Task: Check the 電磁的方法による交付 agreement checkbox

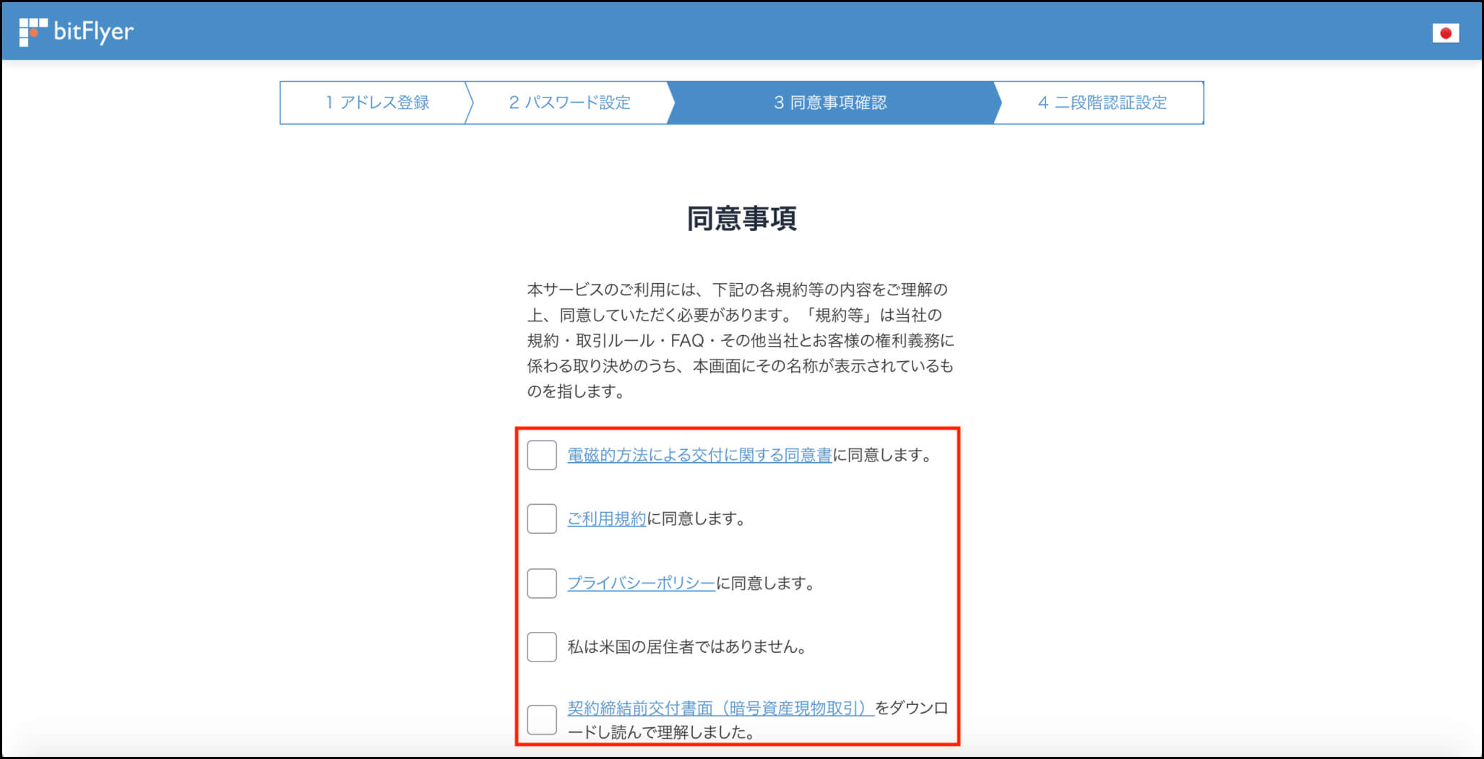Action: 542,455
